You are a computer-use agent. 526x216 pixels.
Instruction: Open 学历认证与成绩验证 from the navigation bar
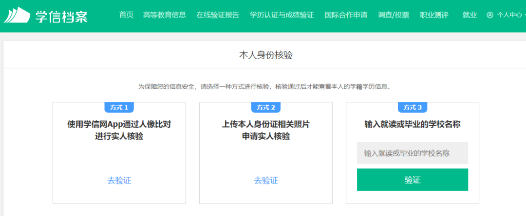click(x=282, y=15)
